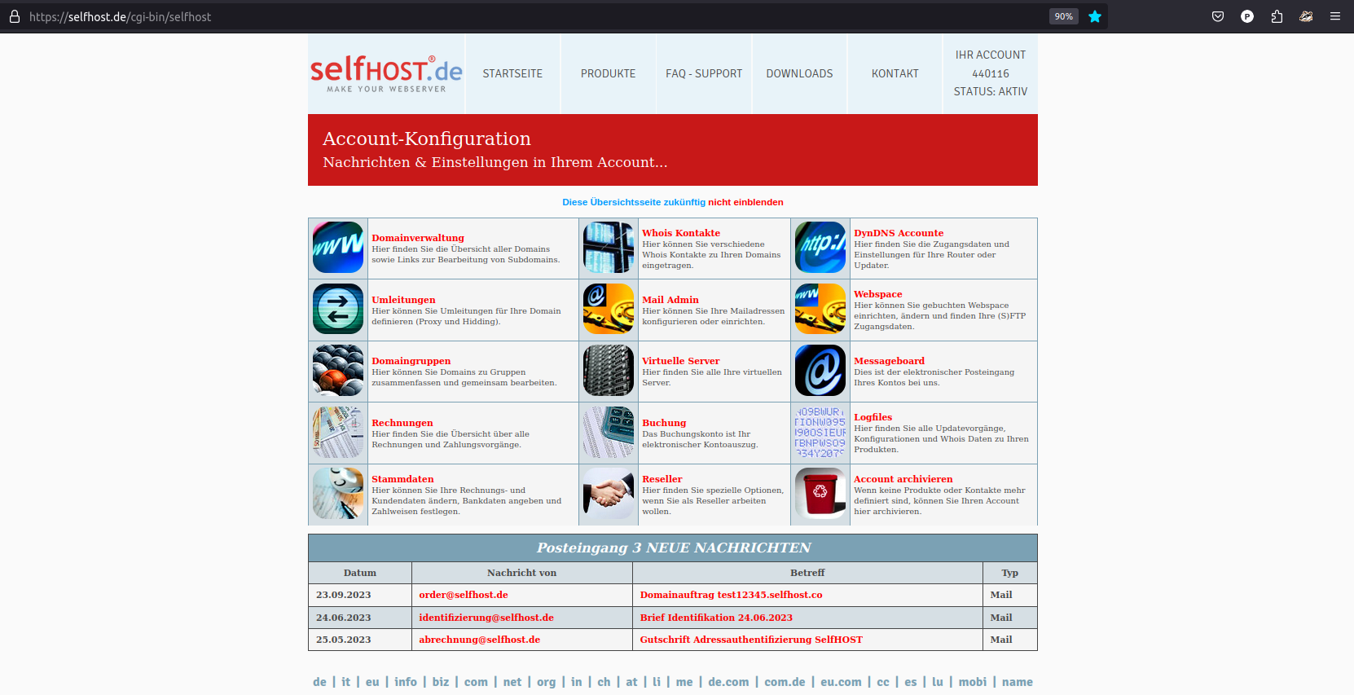Click the Buchung calculator icon
Screen dimensions: 1354x695
608,433
